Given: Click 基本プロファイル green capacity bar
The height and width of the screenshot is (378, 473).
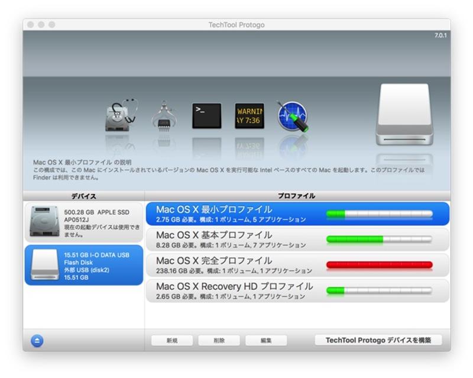Looking at the screenshot, I should (x=379, y=240).
